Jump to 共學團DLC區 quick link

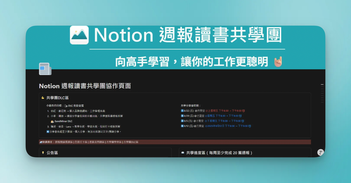(131, 142)
